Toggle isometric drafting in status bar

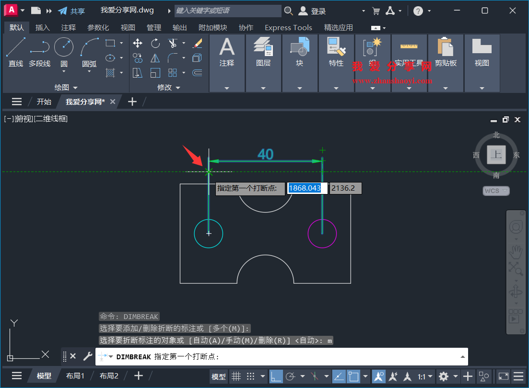coord(315,376)
